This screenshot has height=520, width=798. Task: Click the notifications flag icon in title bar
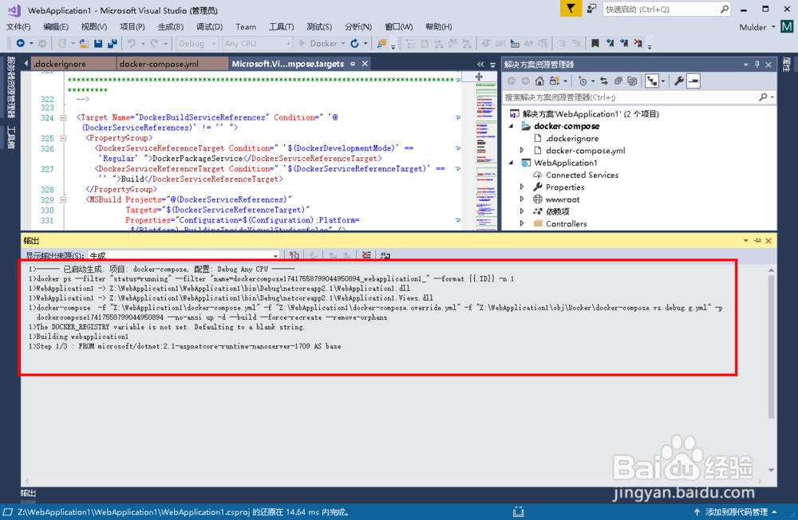(571, 9)
